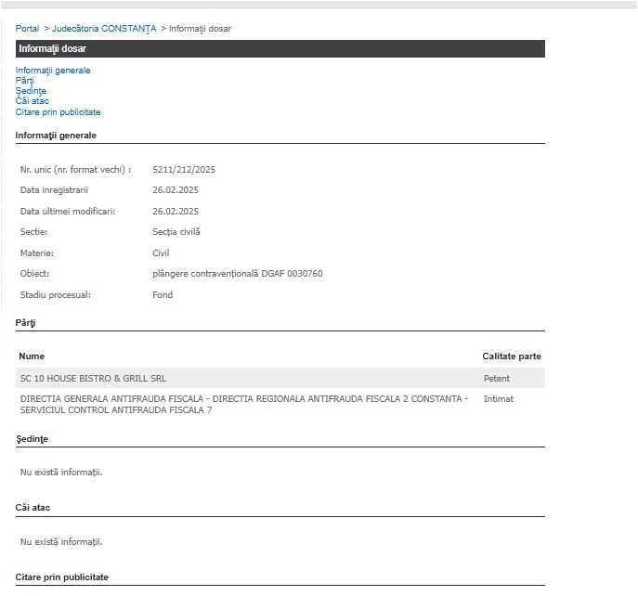The image size is (638, 596).
Task: Jump to Citare prin publicitate link
Action: click(x=59, y=112)
